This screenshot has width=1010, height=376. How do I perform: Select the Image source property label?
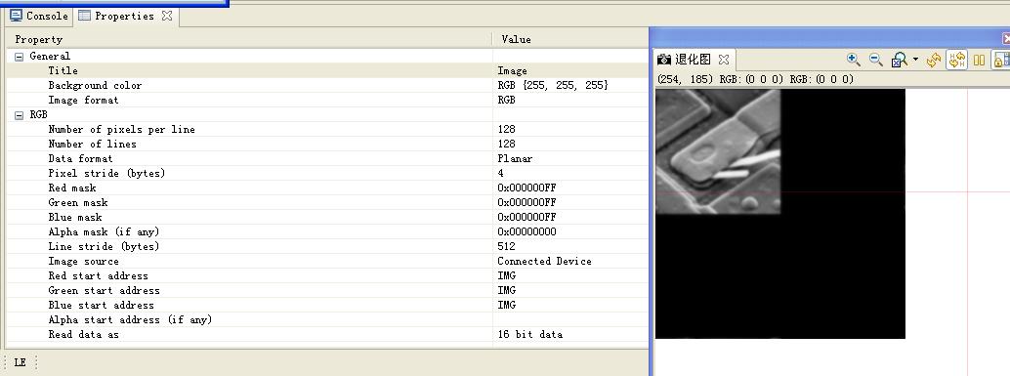click(83, 262)
